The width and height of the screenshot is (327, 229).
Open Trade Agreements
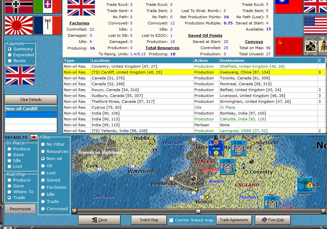(x=234, y=220)
